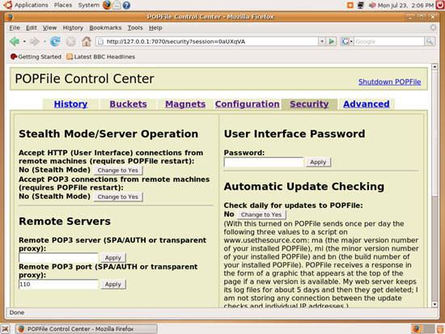Switch to the Buckets tab
This screenshot has height=334, width=445.
click(129, 104)
